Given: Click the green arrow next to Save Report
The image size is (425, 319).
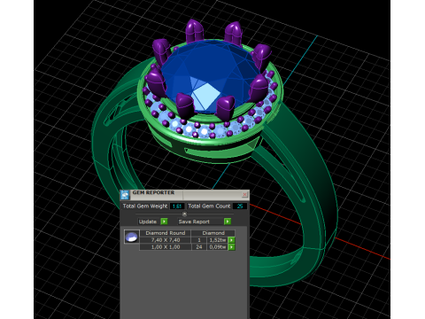Looking at the screenshot, I should [228, 222].
